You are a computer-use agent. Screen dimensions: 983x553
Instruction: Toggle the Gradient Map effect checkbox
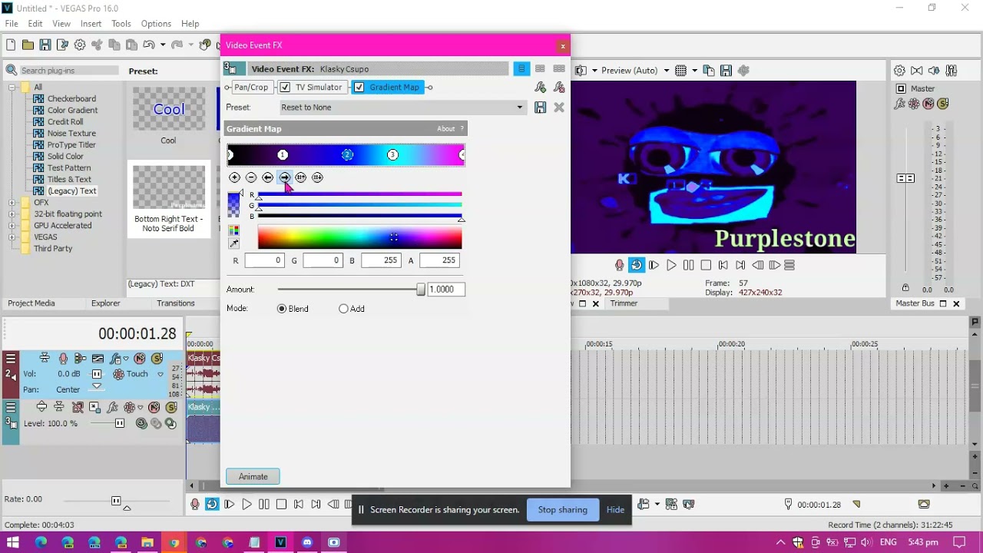pos(359,88)
